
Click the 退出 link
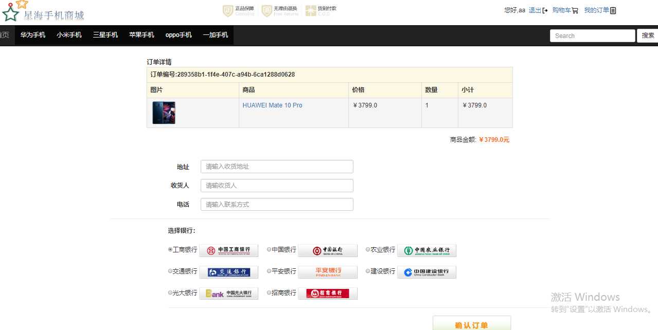(x=535, y=10)
